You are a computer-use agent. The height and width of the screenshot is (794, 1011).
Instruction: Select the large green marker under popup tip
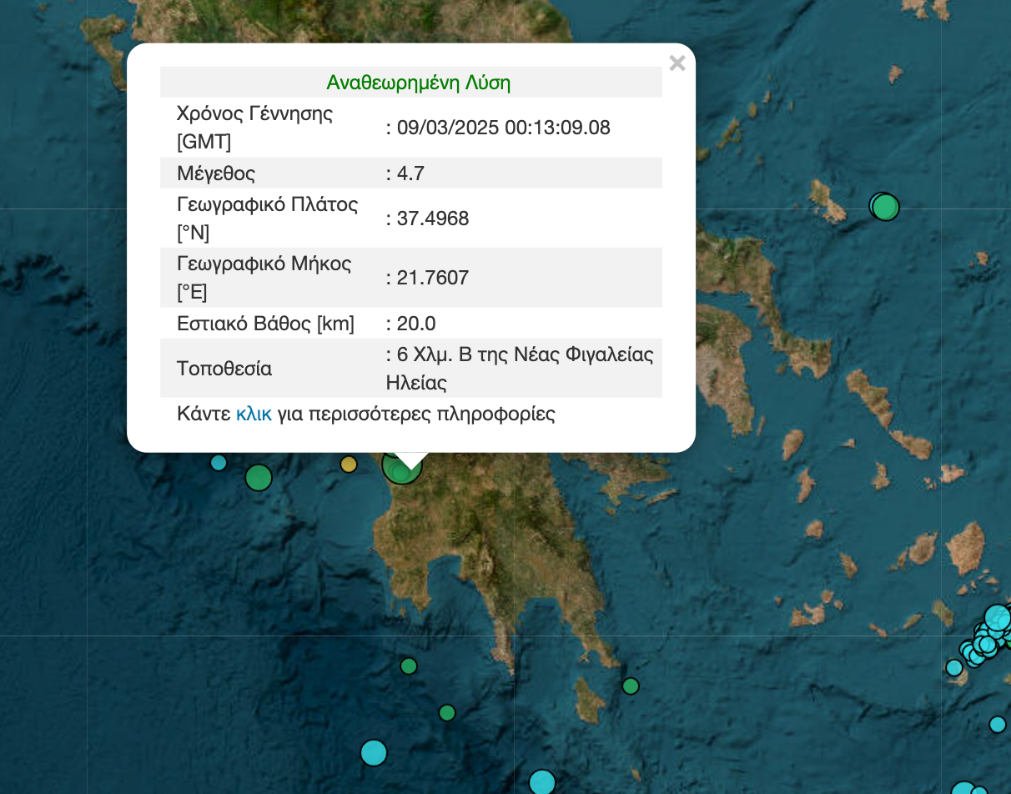coord(402,465)
